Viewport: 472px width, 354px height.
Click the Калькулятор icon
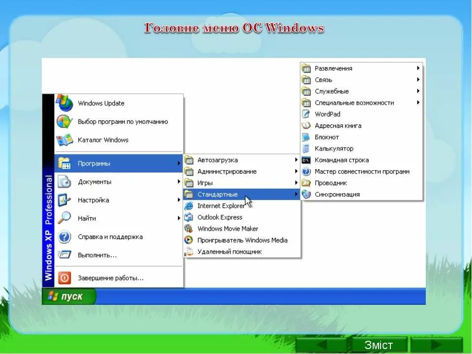tap(306, 148)
